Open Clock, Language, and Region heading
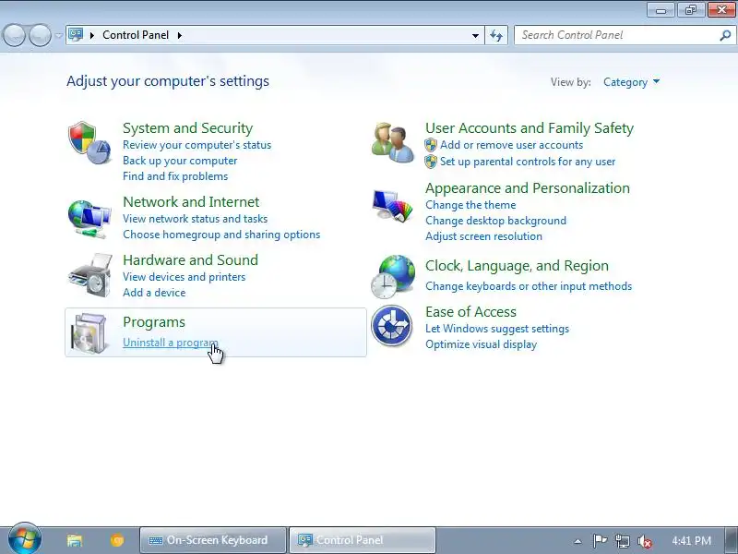 (517, 266)
